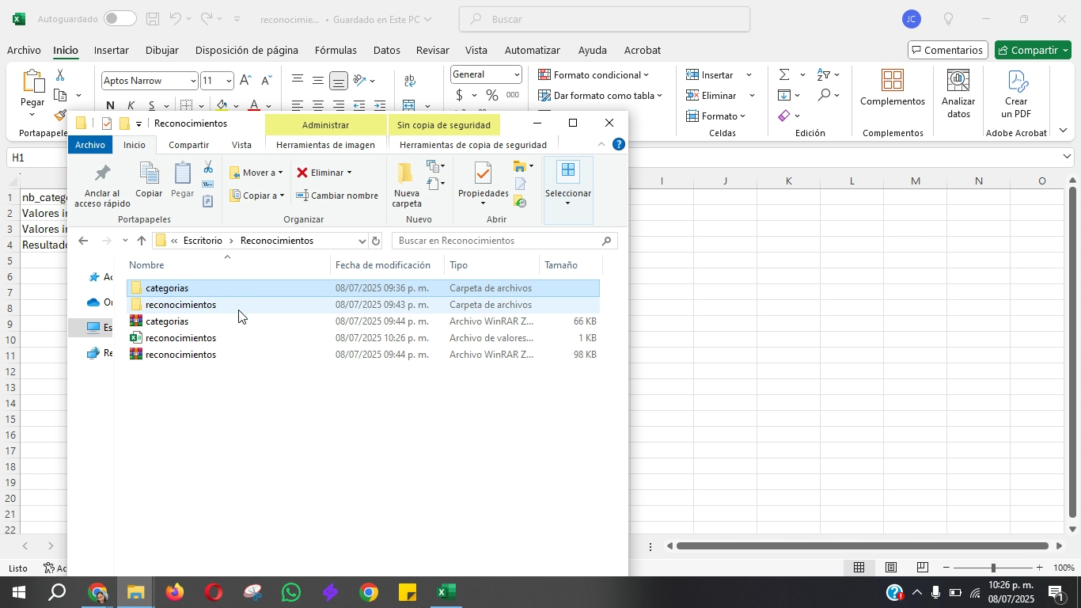1081x608 pixels.
Task: Click Excel wrap text icon
Action: pyautogui.click(x=410, y=81)
